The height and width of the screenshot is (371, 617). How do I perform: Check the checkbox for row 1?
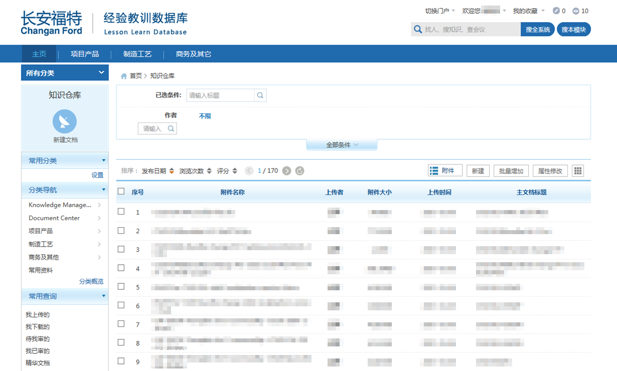tap(121, 212)
